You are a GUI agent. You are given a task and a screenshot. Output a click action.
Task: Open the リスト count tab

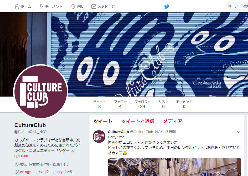point(163,104)
